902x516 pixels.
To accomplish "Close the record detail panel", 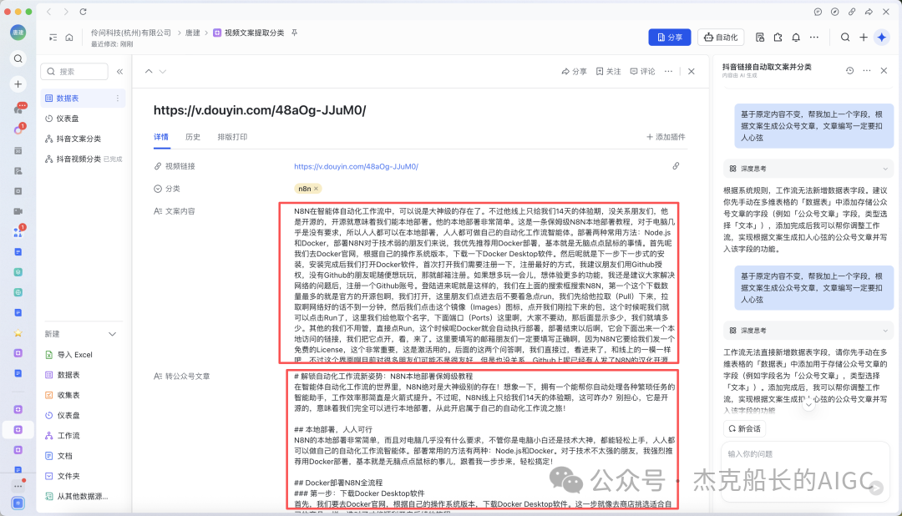I will pyautogui.click(x=692, y=71).
